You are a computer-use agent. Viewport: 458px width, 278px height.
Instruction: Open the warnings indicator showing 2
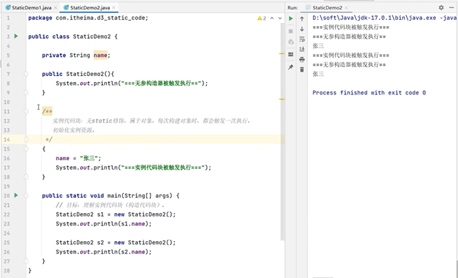(x=262, y=18)
